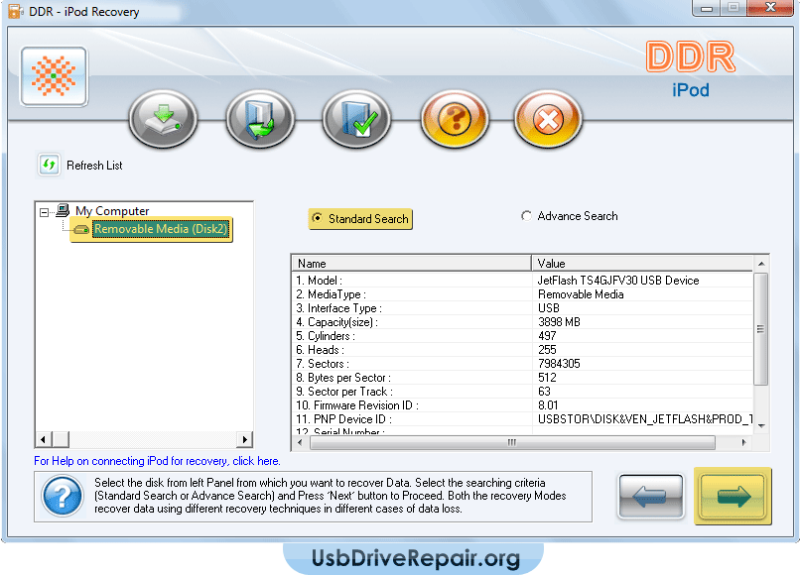Close the DDR iPod Recovery window
Viewport: 800px width, 575px height.
[771, 8]
